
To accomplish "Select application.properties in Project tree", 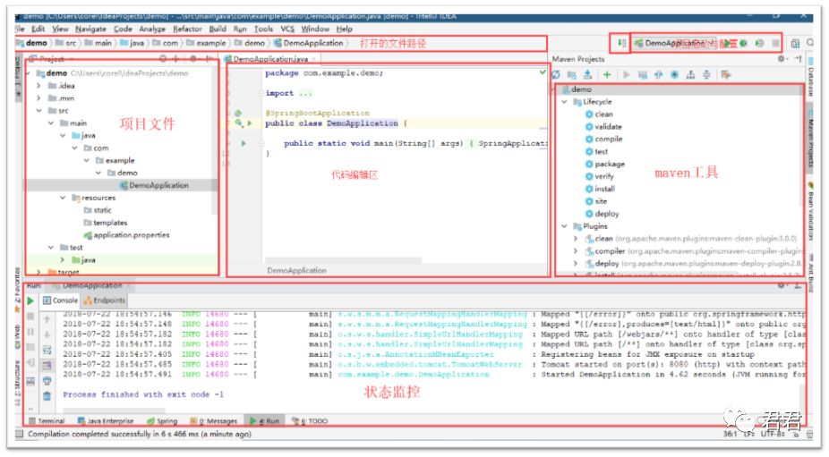I will 127,235.
